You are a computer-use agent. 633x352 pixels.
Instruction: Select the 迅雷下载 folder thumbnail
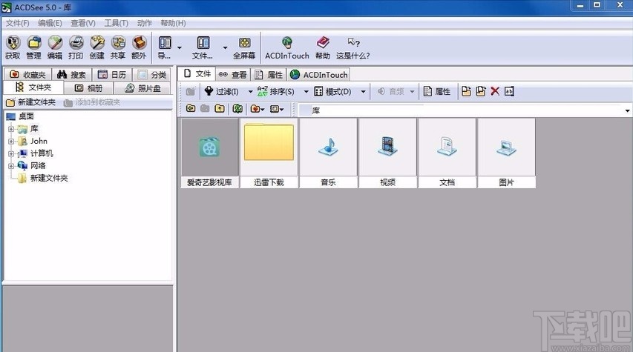pos(269,153)
